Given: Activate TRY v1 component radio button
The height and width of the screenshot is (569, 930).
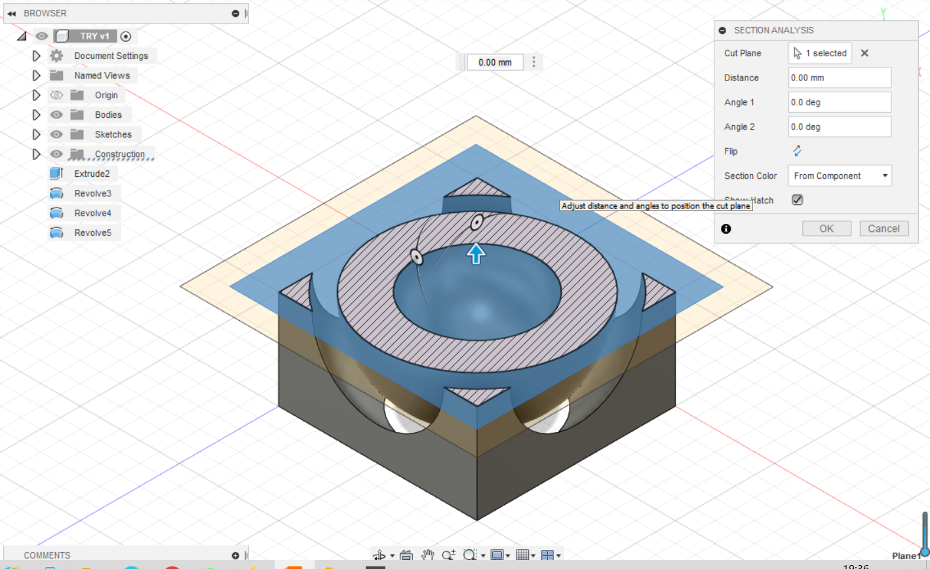Looking at the screenshot, I should click(126, 37).
